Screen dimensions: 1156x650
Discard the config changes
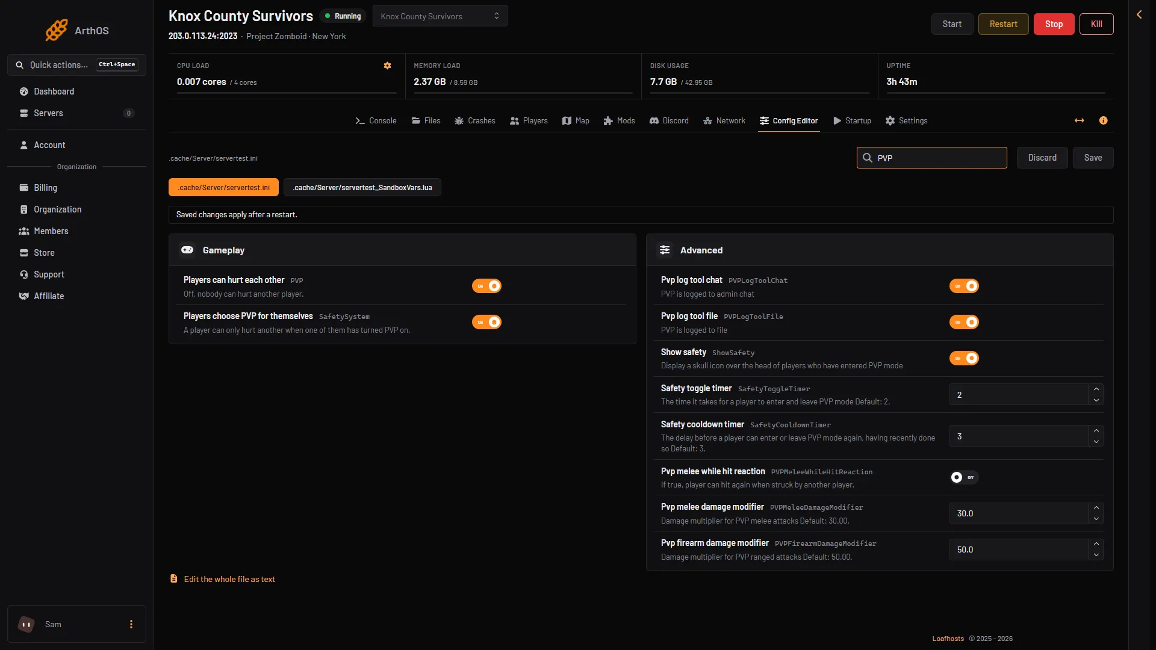click(1042, 158)
